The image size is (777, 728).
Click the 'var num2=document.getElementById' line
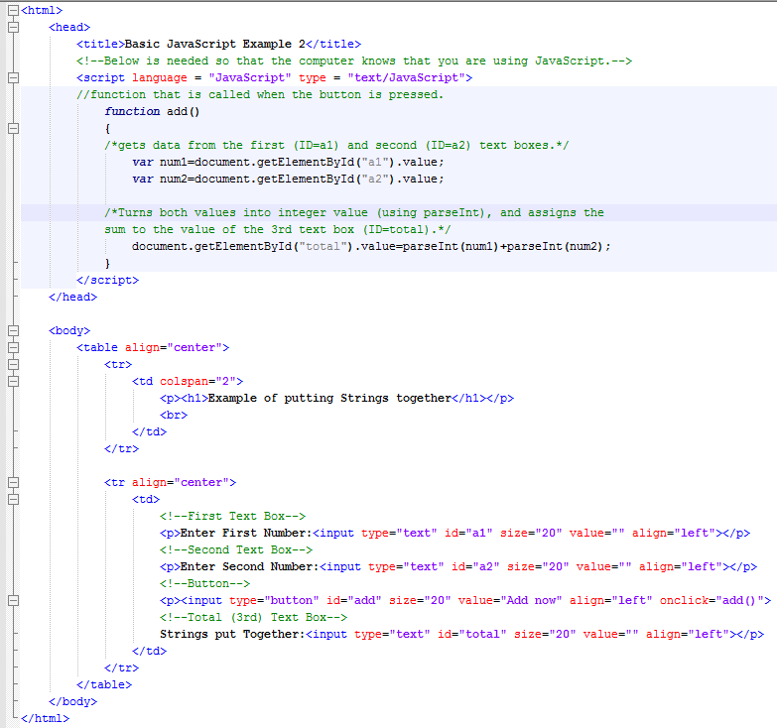[288, 179]
